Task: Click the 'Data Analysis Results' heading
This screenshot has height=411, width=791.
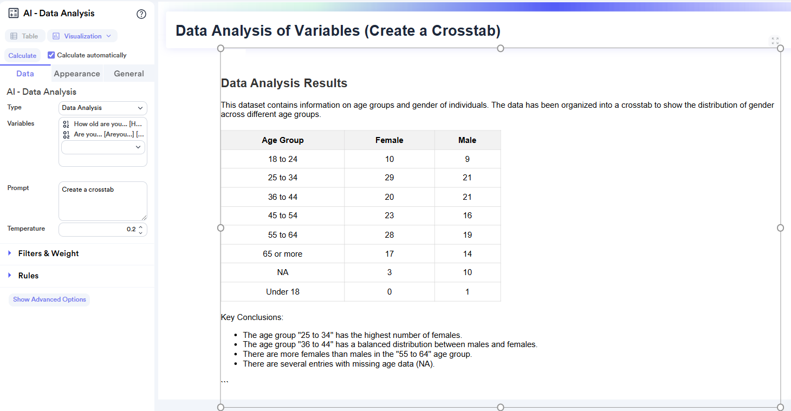Action: click(284, 83)
